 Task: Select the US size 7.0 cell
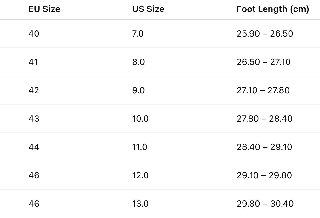coord(138,33)
